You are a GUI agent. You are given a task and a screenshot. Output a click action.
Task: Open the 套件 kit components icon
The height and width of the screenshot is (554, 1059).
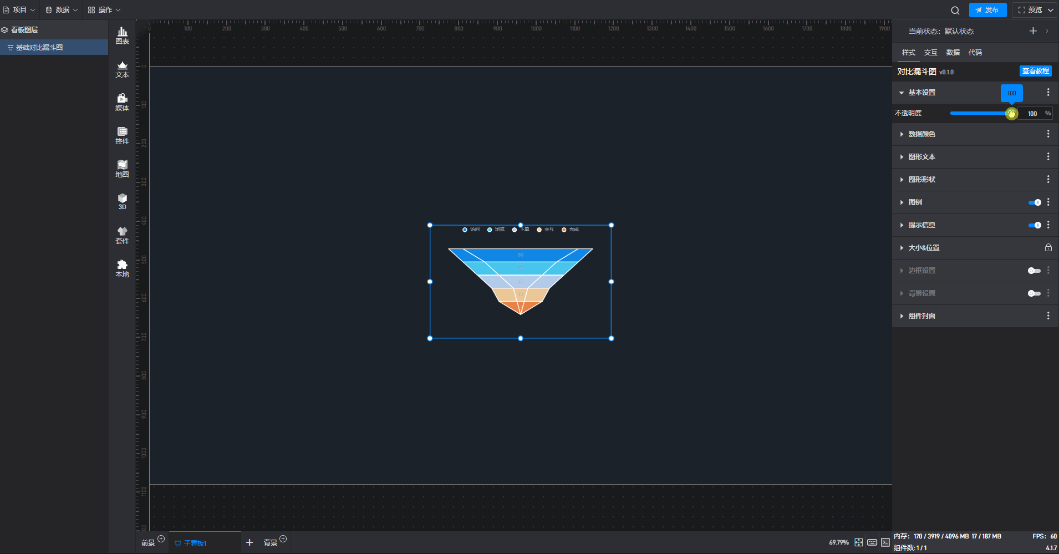coord(122,235)
